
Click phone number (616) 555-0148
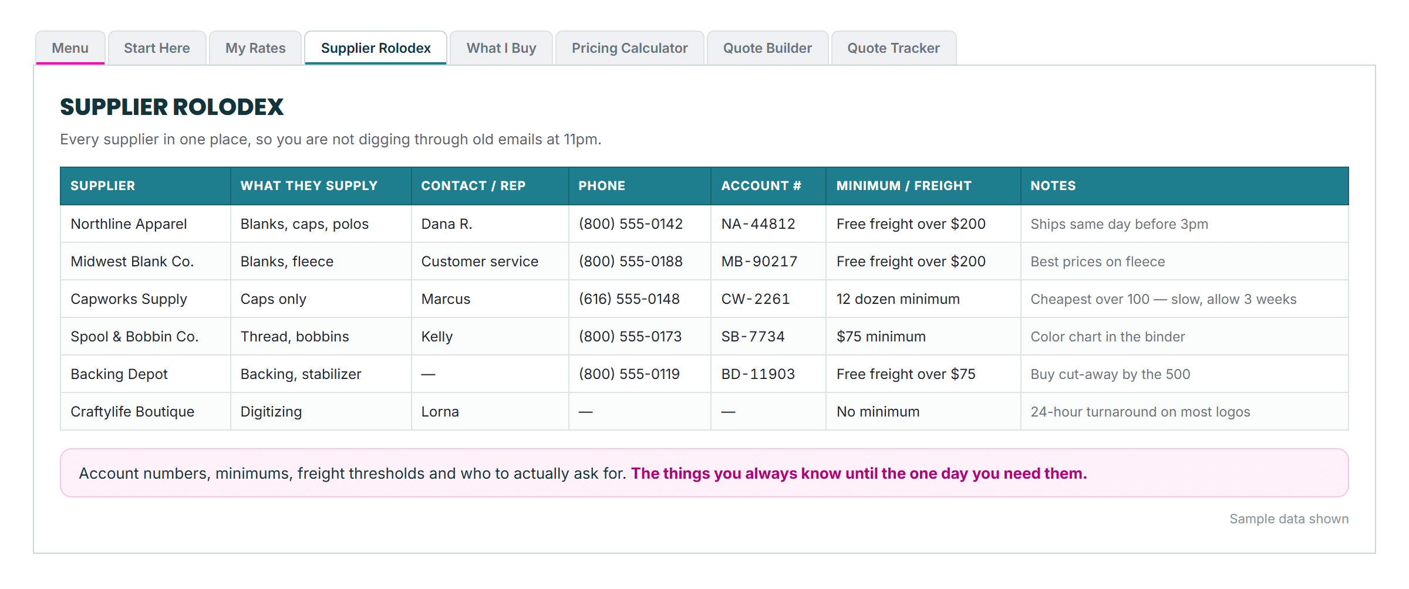(x=640, y=299)
